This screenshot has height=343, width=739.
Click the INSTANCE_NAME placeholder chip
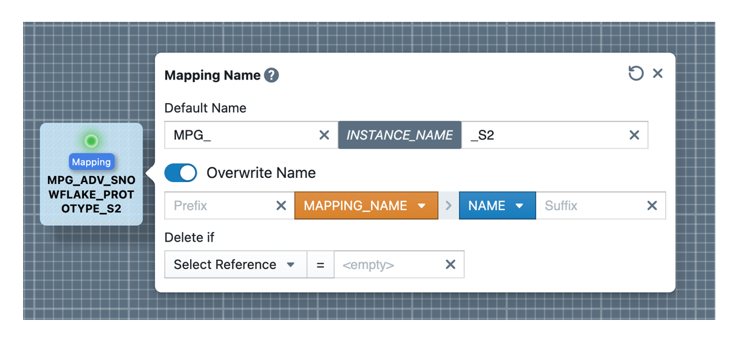pos(400,135)
